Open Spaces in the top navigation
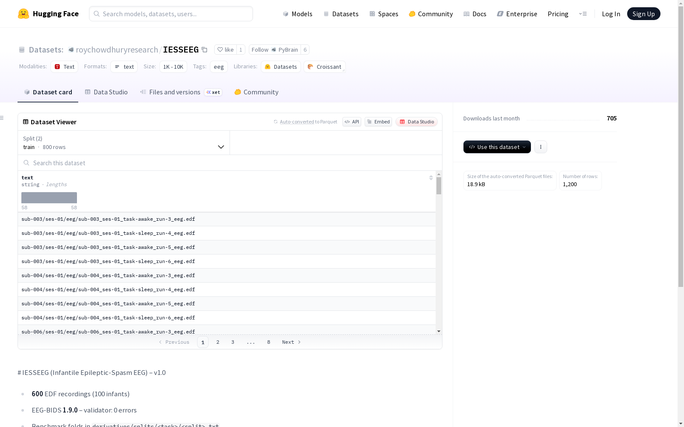Viewport: 684px width, 427px height. point(384,14)
